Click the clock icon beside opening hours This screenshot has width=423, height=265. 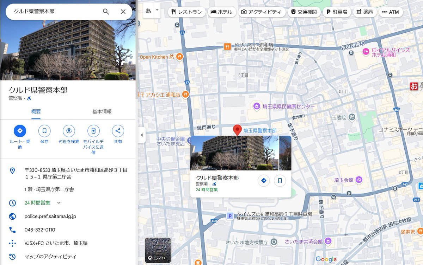12,203
